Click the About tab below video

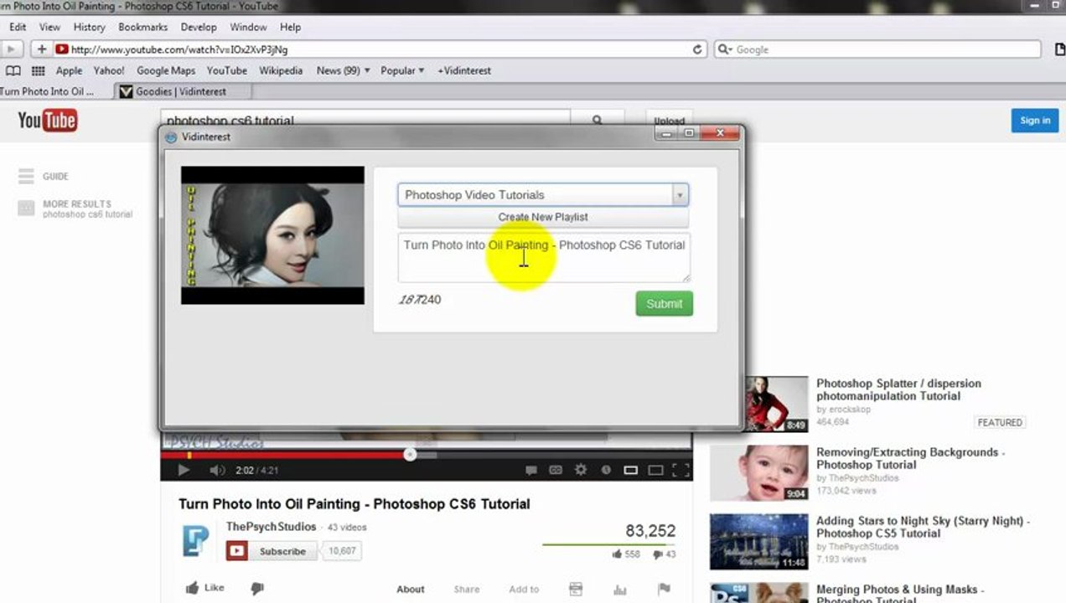click(x=411, y=590)
